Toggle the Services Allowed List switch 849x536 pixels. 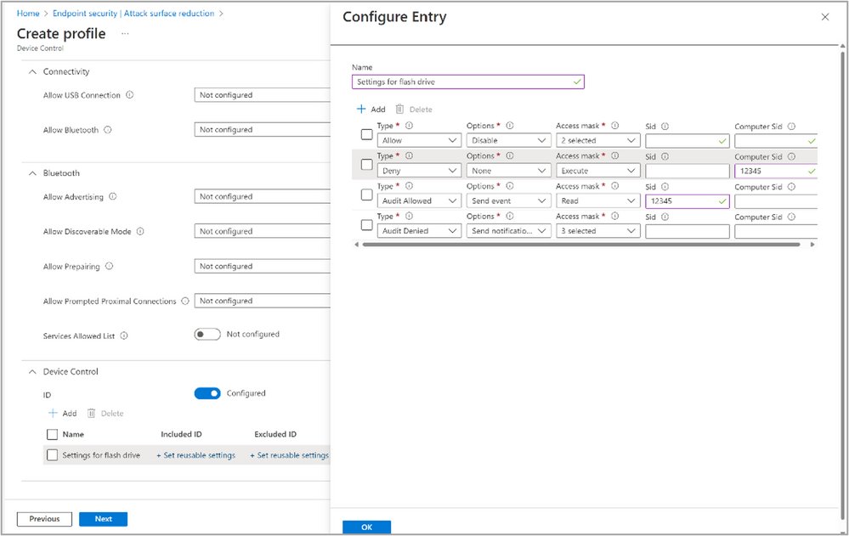click(207, 334)
